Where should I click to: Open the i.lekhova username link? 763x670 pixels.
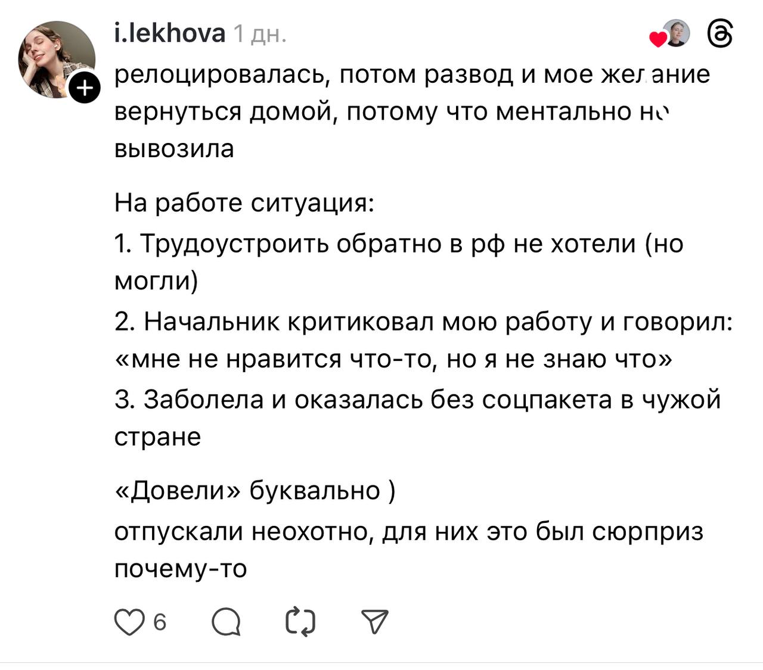click(170, 33)
